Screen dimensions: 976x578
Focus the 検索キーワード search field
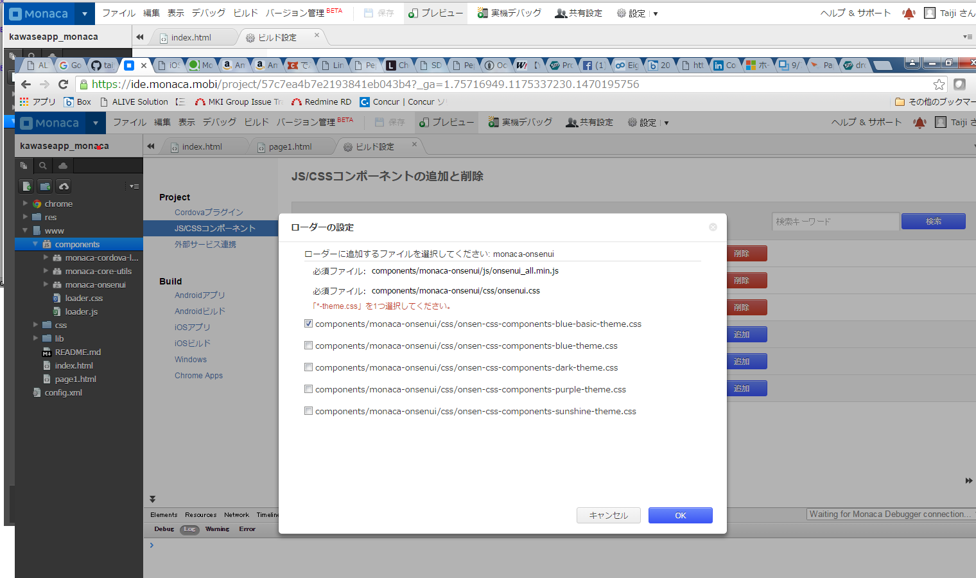[x=835, y=222]
